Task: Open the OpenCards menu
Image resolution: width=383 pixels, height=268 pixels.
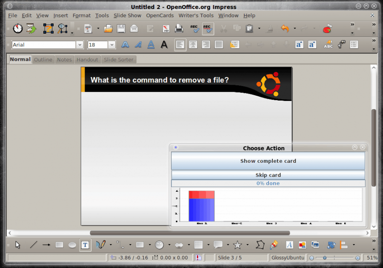Action: click(x=160, y=15)
